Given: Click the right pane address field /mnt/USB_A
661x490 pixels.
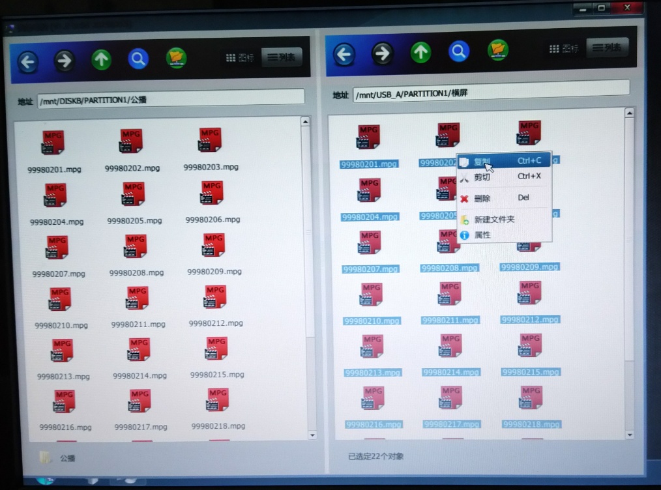Looking at the screenshot, I should 491,91.
